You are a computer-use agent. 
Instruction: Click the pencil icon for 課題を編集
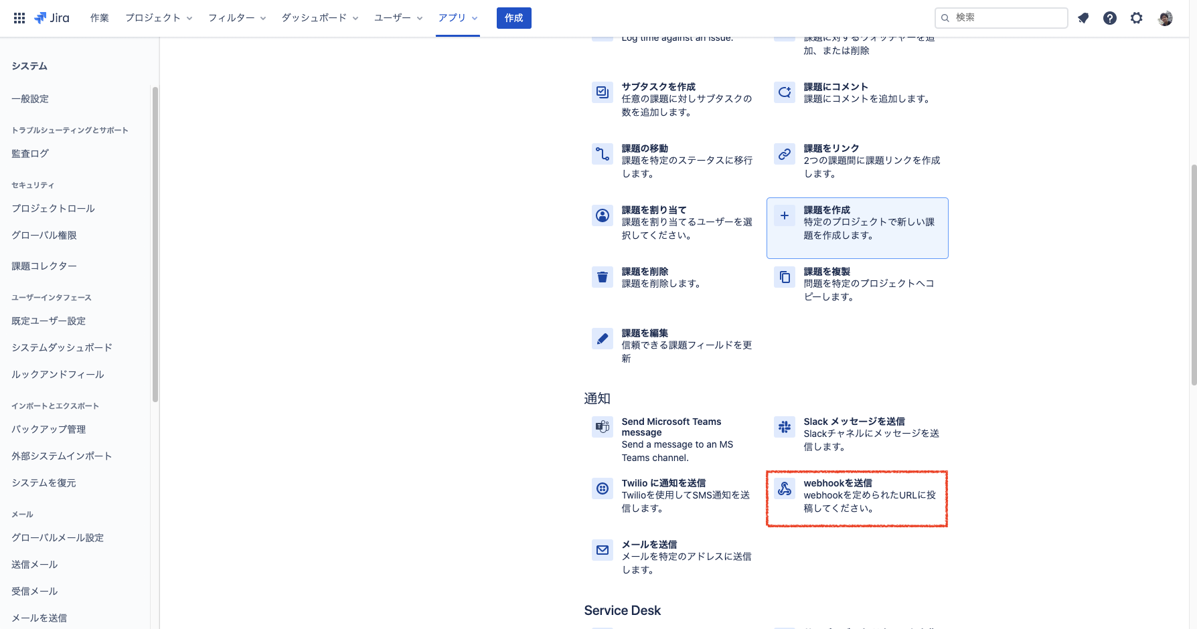[x=603, y=339]
